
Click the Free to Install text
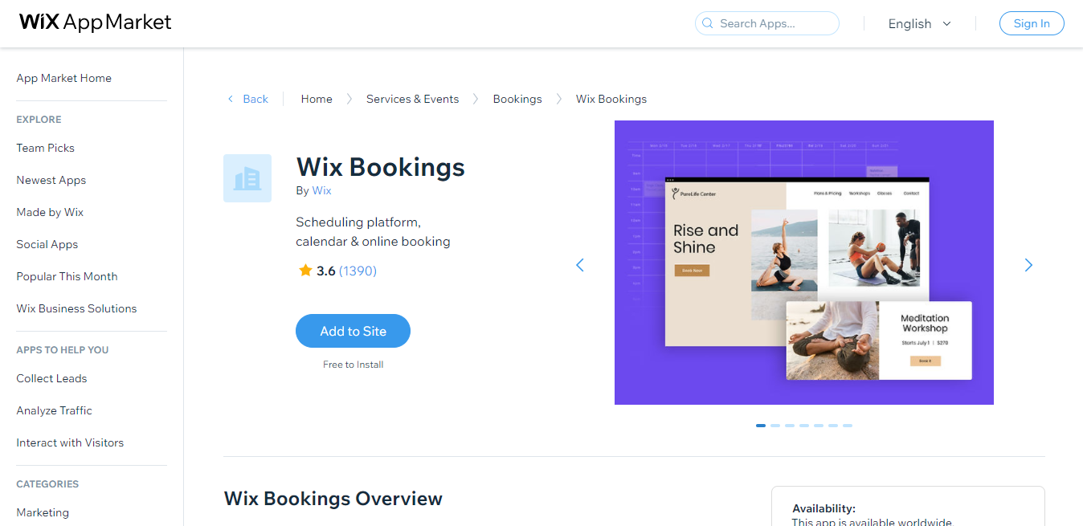(x=354, y=365)
